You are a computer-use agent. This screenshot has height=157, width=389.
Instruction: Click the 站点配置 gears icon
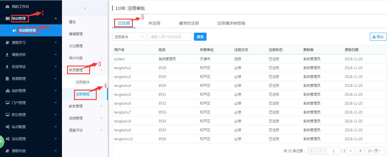pos(7,127)
